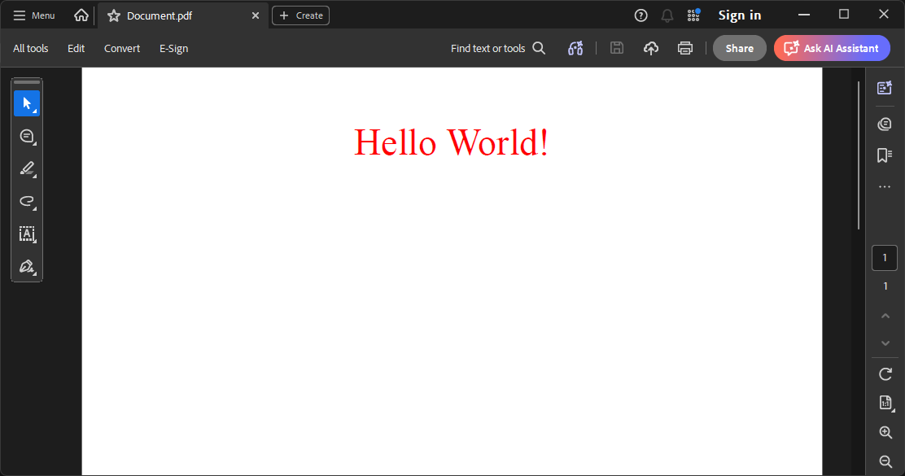Share the document

(x=739, y=48)
